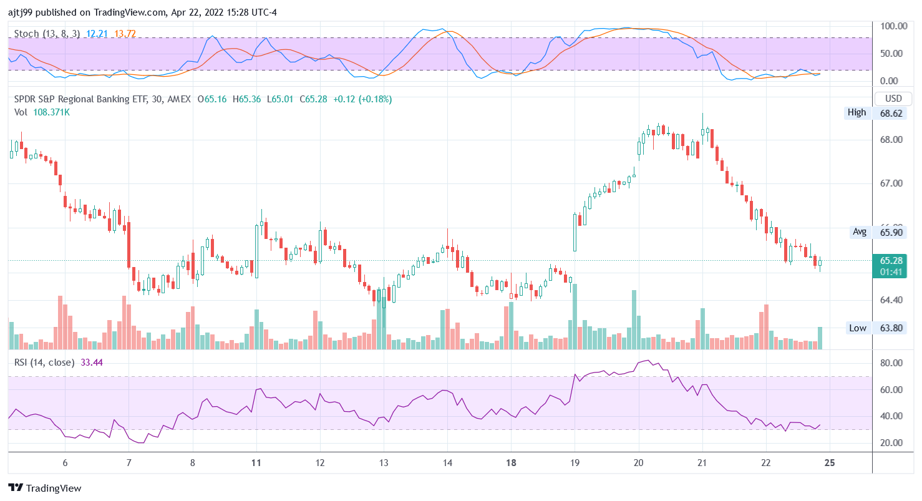Click date 6 on the time axis
This screenshot has height=501, width=922.
pyautogui.click(x=65, y=463)
